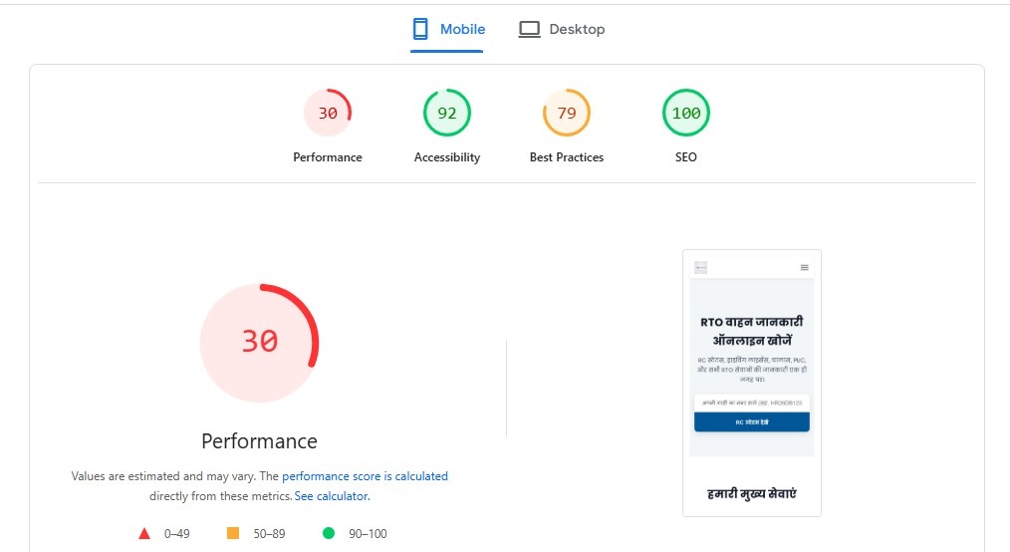Screen dimensions: 1010x552
Task: Click the green circle legend icon
Action: [x=329, y=534]
